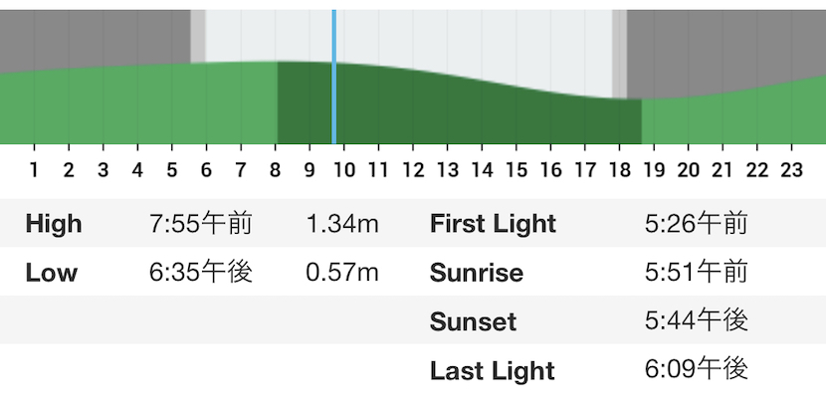Click the 0.57m low tide height
826x407 pixels.
(x=342, y=273)
